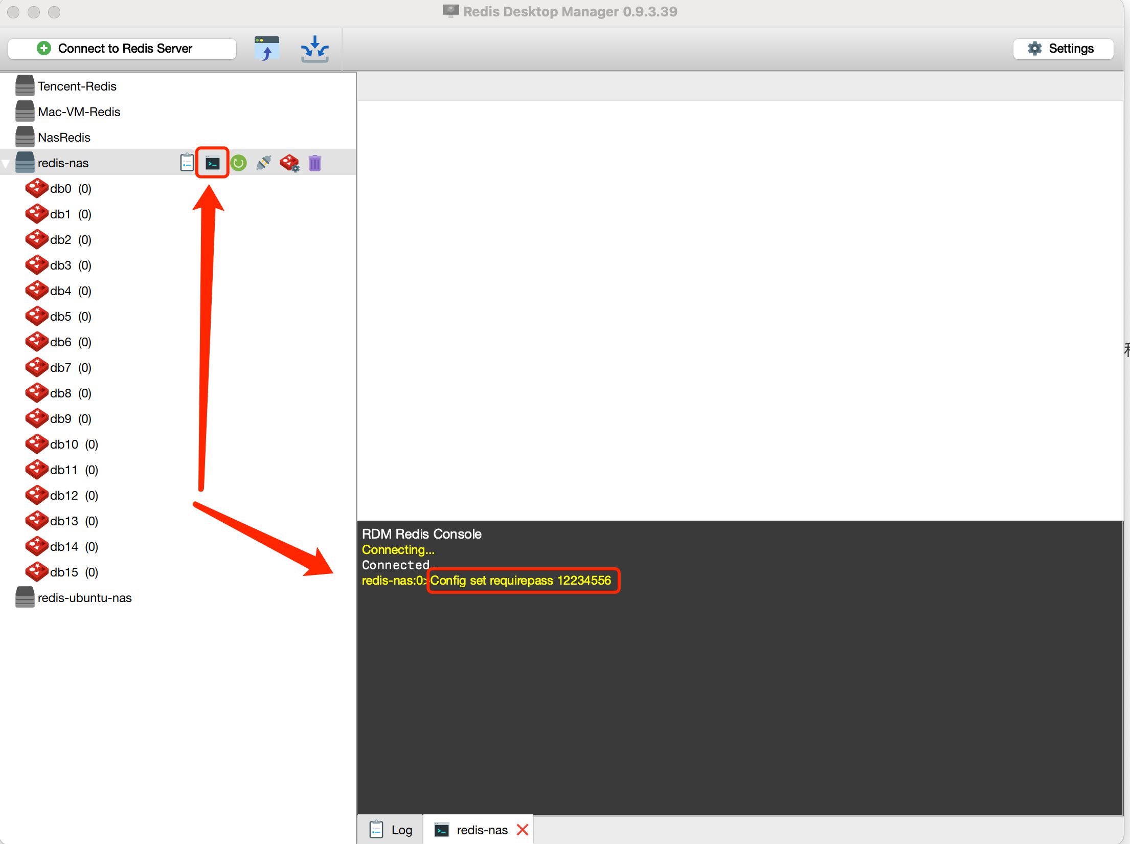Expand the redis-ubuntu-nas connection
This screenshot has height=844, width=1130.
(84, 598)
